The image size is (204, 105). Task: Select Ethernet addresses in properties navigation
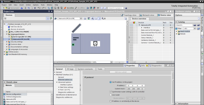(65, 80)
